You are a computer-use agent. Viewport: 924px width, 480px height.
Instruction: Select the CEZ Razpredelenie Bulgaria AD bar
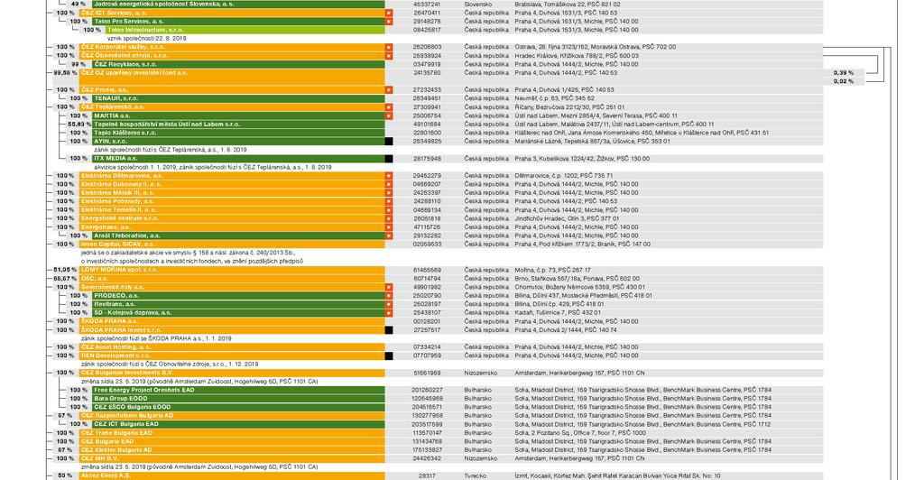[232, 415]
